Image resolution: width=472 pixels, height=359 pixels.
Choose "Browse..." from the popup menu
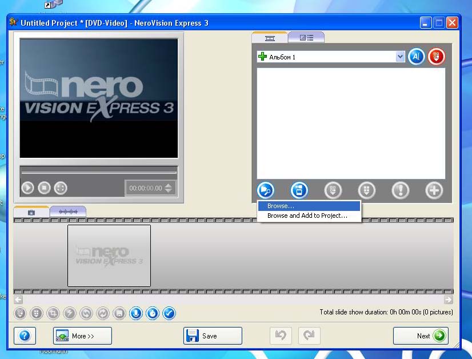click(x=309, y=206)
